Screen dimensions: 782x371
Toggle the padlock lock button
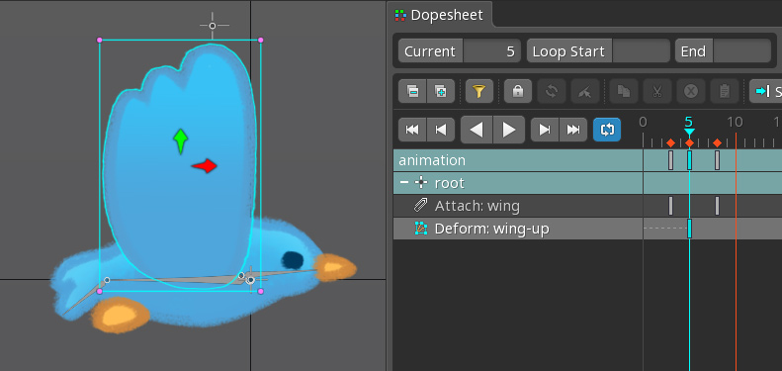[x=518, y=91]
